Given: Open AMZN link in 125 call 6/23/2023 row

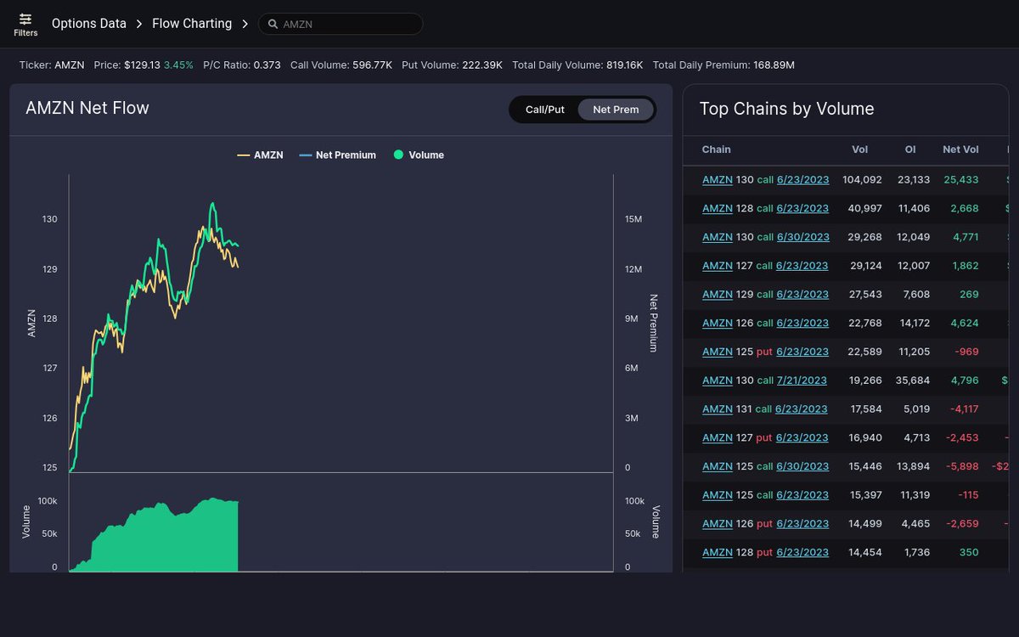Looking at the screenshot, I should (718, 495).
